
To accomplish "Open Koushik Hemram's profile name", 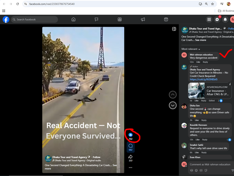I will [198, 125].
